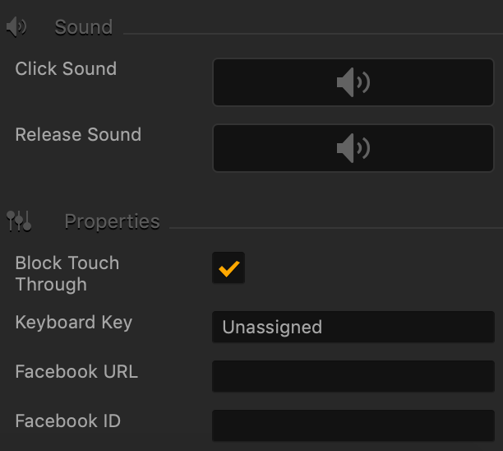
Task: Click the Keyboard Key label
Action: 74,322
